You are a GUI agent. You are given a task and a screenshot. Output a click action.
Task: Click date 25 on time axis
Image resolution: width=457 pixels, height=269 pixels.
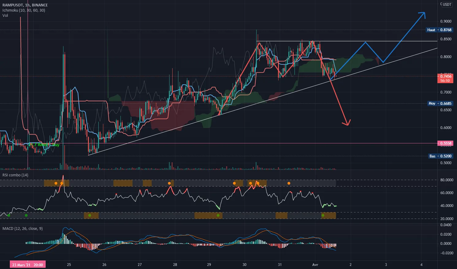pos(69,265)
